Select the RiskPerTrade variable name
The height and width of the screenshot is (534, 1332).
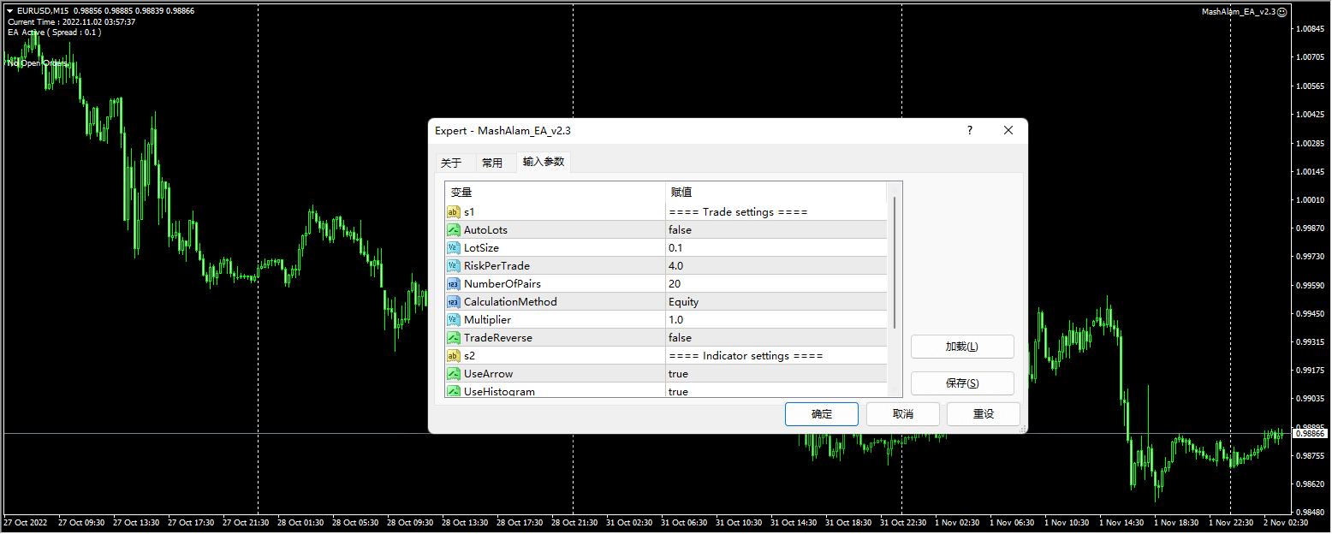click(x=497, y=266)
